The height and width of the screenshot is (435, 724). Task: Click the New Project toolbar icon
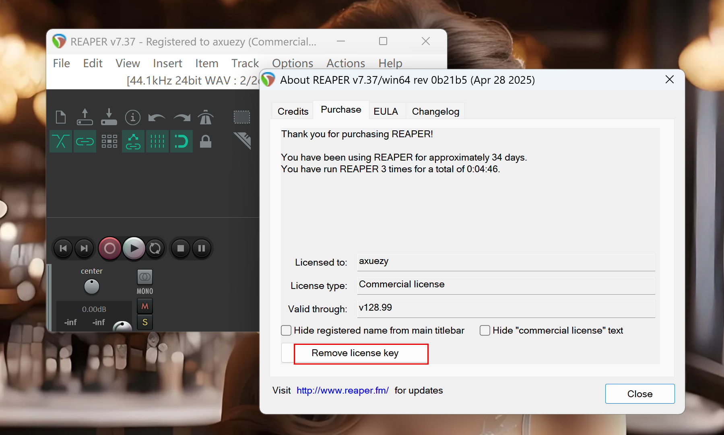pos(61,117)
